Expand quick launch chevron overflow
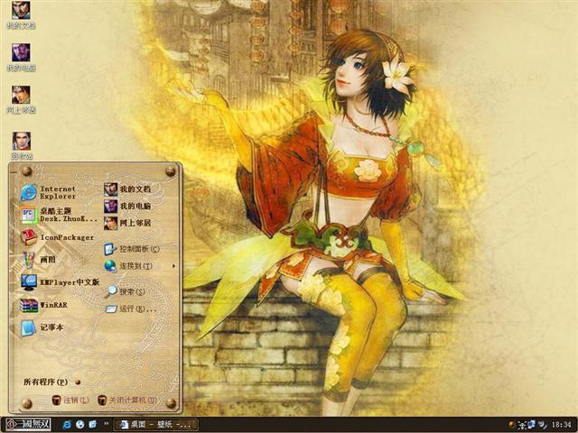 (107, 424)
